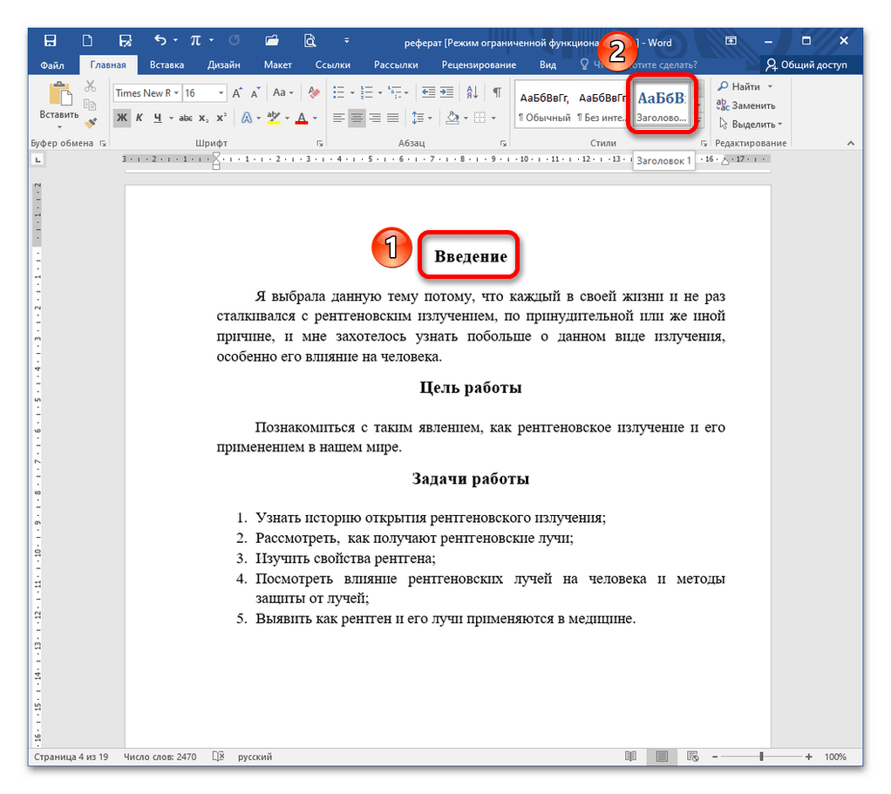Click the Save icon in quick access toolbar

click(x=51, y=41)
